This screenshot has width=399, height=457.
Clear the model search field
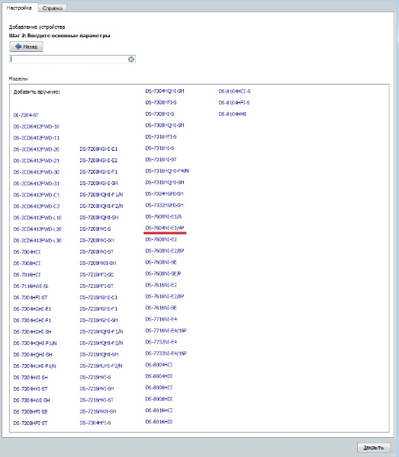click(x=131, y=59)
